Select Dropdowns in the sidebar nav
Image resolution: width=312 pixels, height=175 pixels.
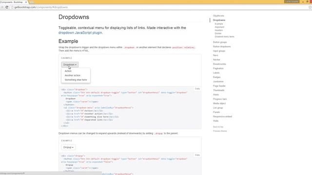tap(219, 20)
